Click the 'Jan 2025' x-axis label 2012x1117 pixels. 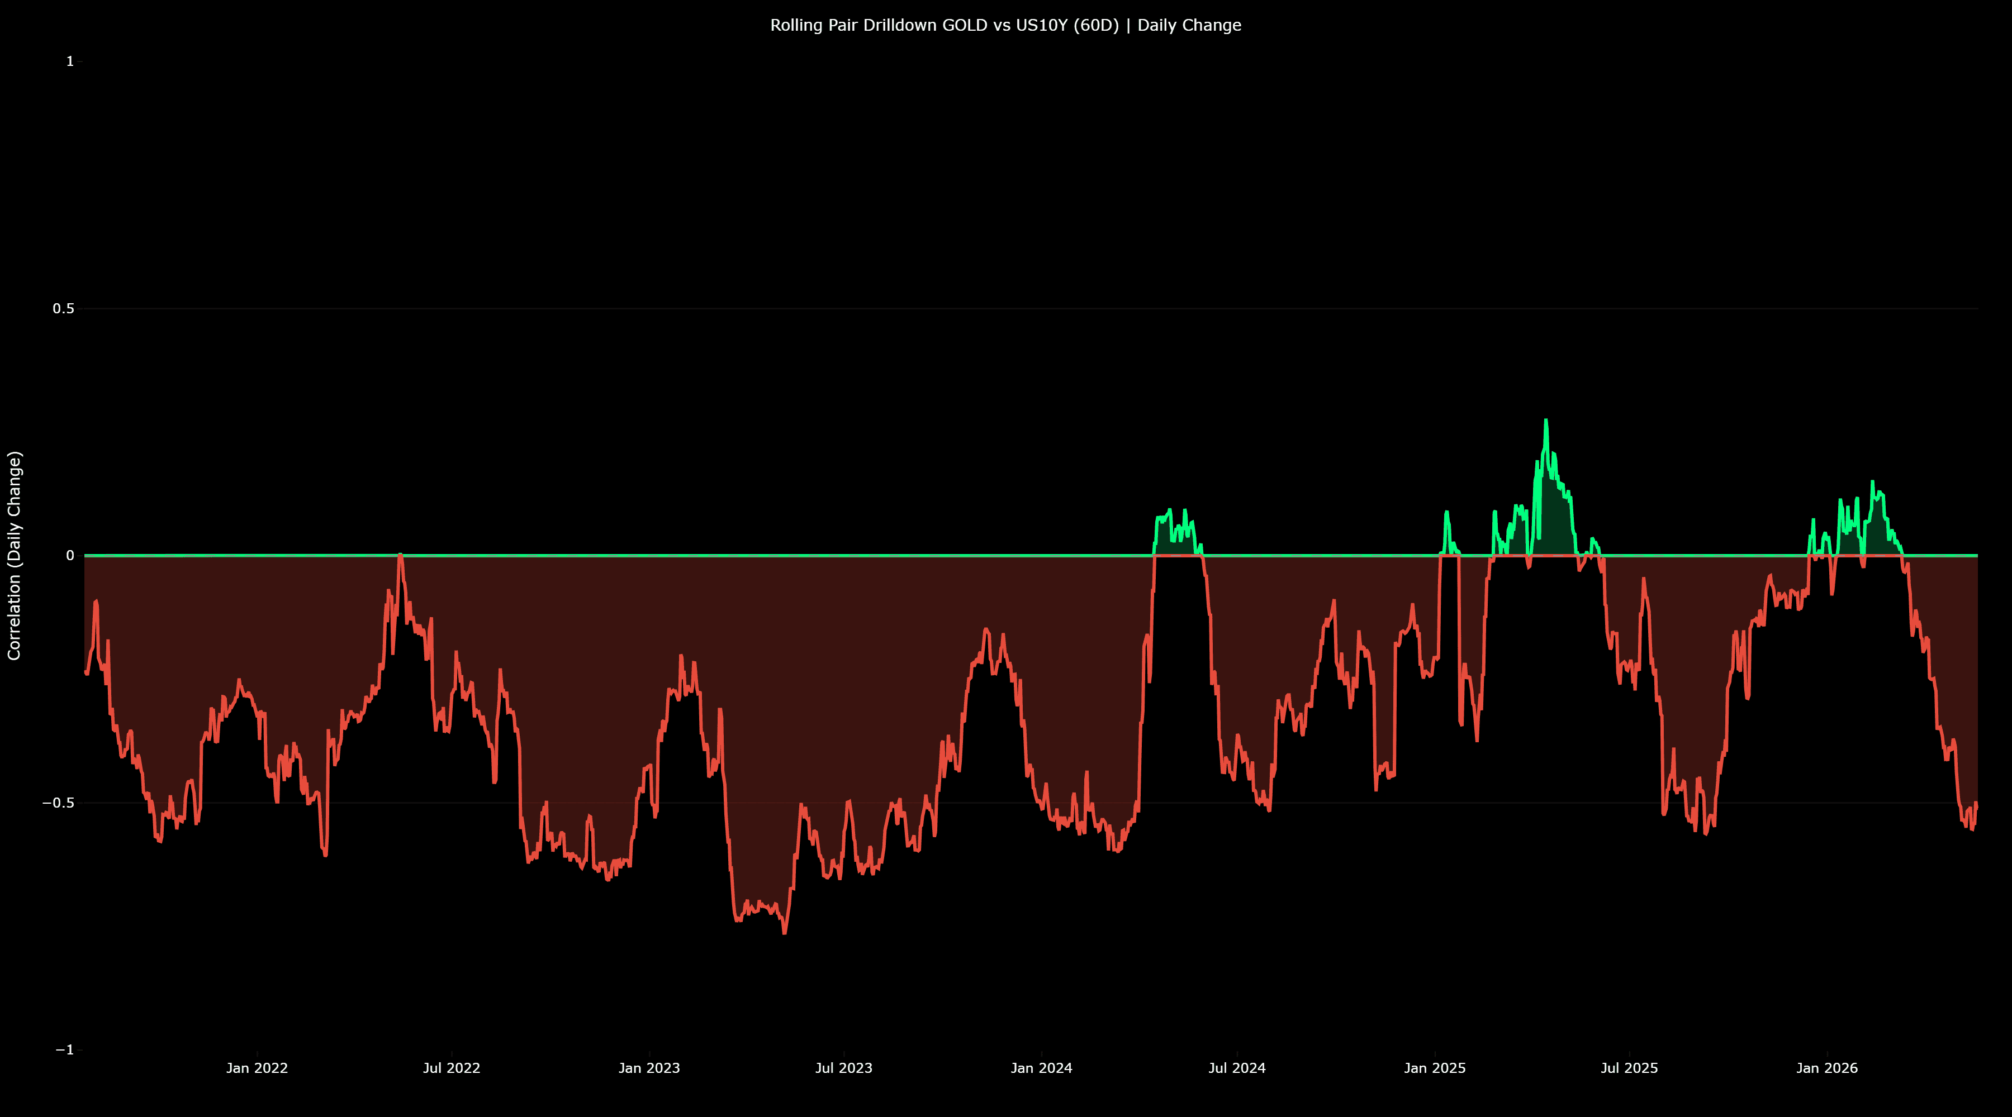pyautogui.click(x=1435, y=1068)
